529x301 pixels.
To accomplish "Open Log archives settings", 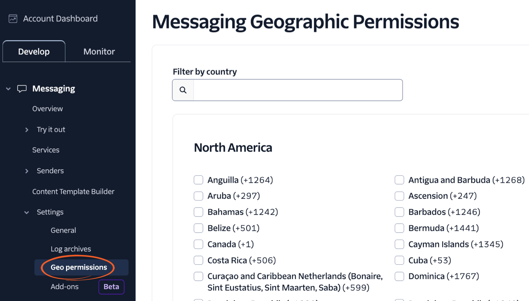I will pyautogui.click(x=71, y=249).
